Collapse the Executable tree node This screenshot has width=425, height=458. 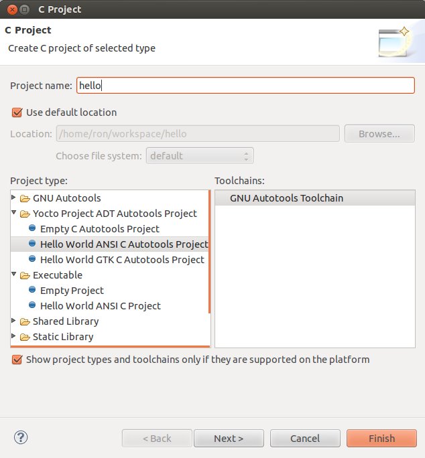(x=14, y=275)
